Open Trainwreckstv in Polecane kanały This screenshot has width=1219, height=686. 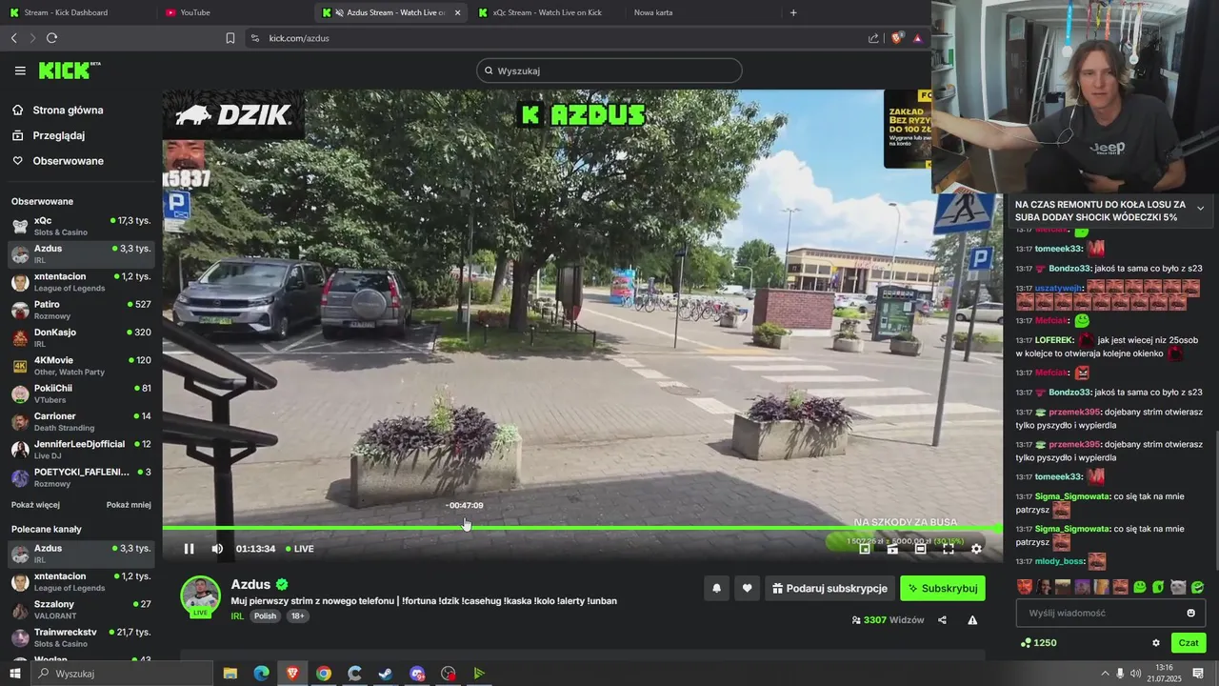point(81,637)
